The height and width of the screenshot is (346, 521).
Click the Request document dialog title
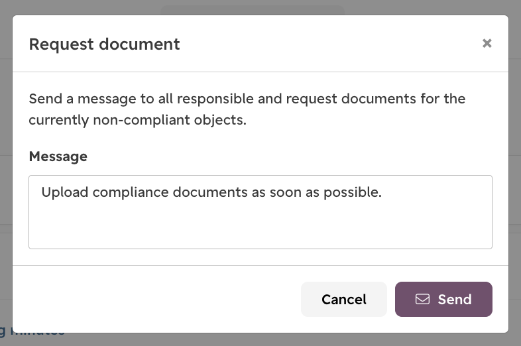coord(104,44)
